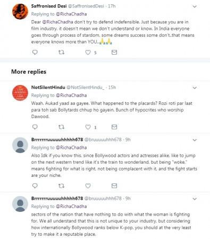Viewport: 210px width, 239px height.
Task: Retweet Saffronised Desi's tweet
Action: (x=61, y=52)
